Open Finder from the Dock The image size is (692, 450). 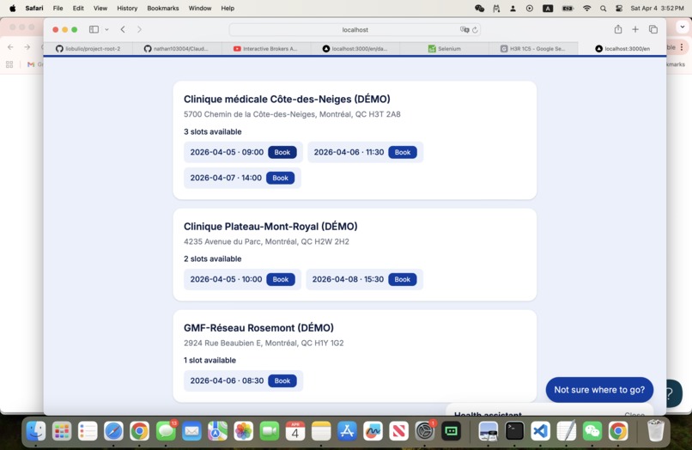[36, 430]
